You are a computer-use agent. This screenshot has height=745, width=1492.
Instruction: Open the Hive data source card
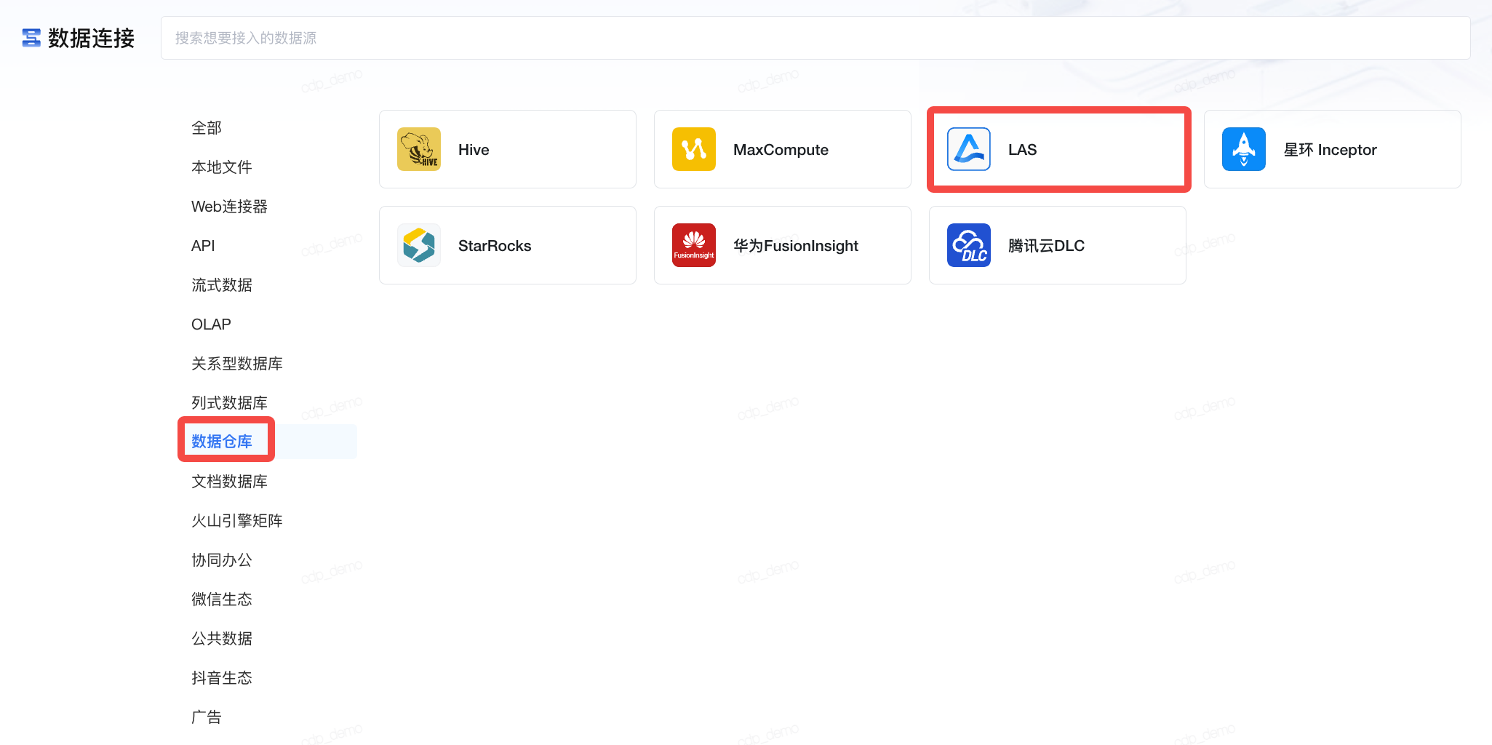point(508,149)
